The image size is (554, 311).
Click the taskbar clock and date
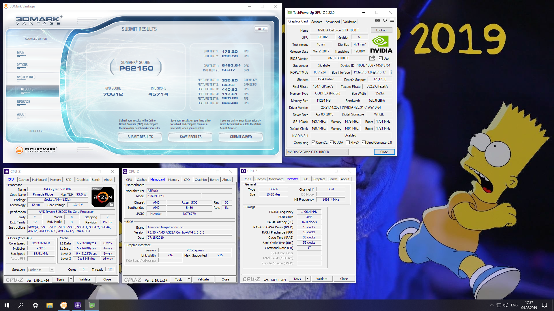point(529,305)
